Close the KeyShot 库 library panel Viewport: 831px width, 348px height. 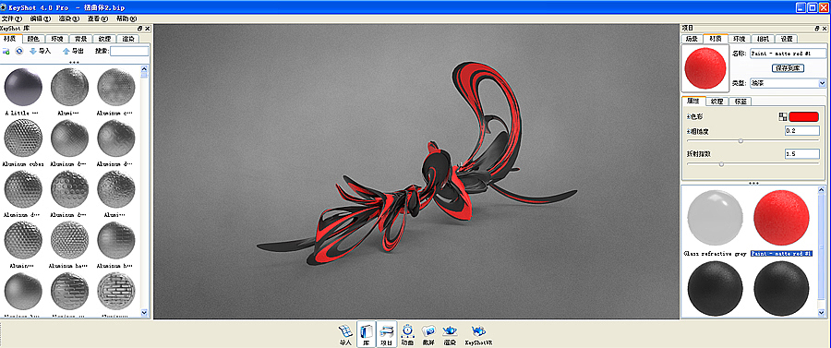[148, 28]
